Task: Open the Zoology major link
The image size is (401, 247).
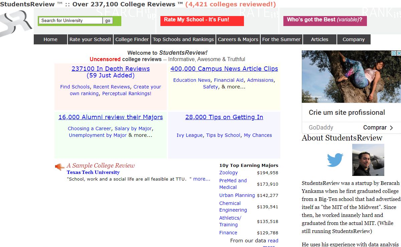Action: (x=229, y=173)
